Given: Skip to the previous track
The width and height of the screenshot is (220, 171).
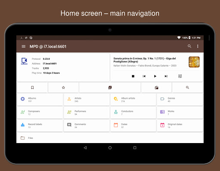Looking at the screenshot, I should (144, 76).
